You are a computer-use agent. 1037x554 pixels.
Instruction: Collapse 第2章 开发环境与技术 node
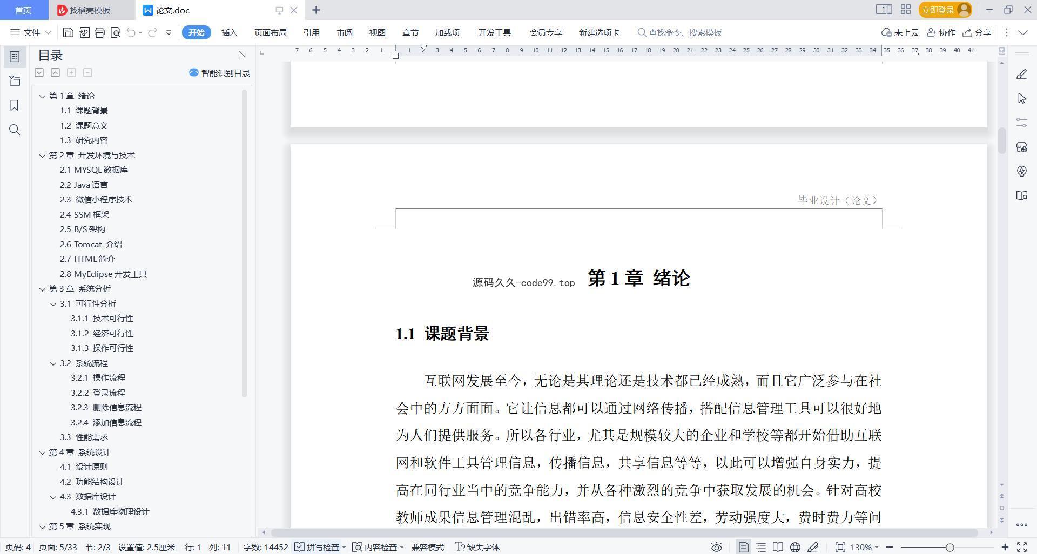coord(42,156)
